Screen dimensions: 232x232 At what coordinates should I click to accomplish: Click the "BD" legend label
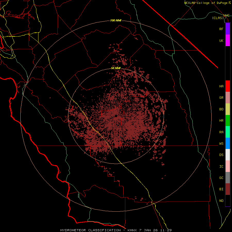click(x=221, y=109)
